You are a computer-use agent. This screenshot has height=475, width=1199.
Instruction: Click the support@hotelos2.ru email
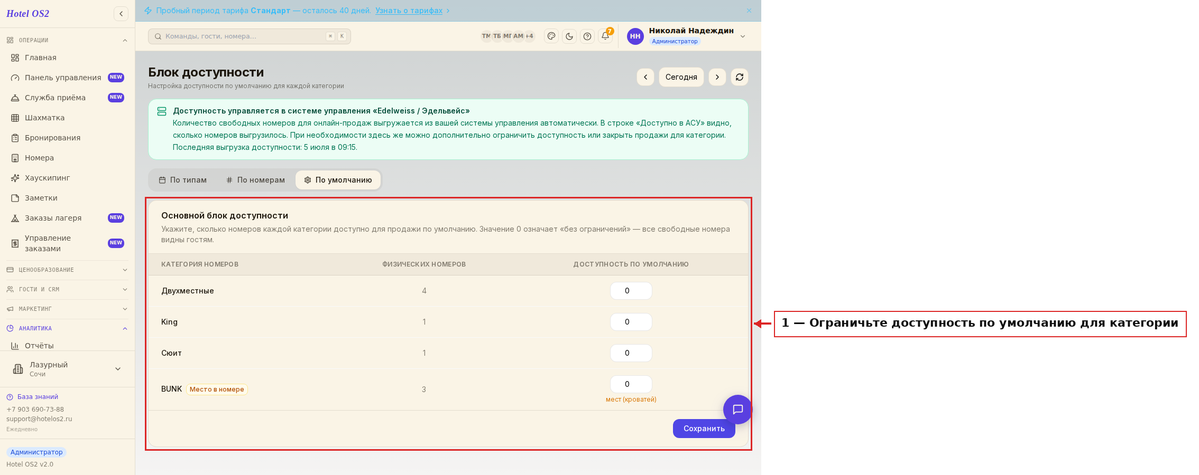point(39,419)
